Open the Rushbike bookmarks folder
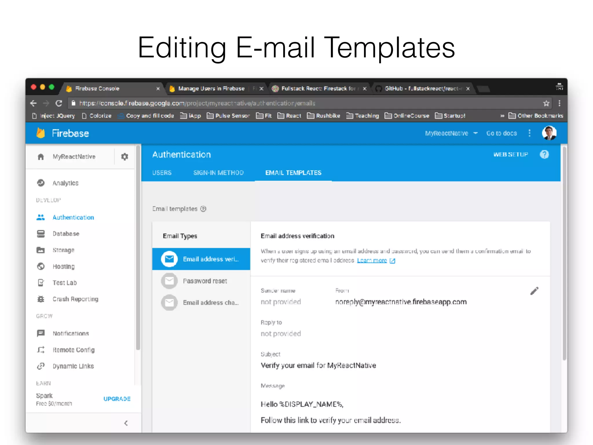Screen dimensions: 593x445 tap(324, 116)
